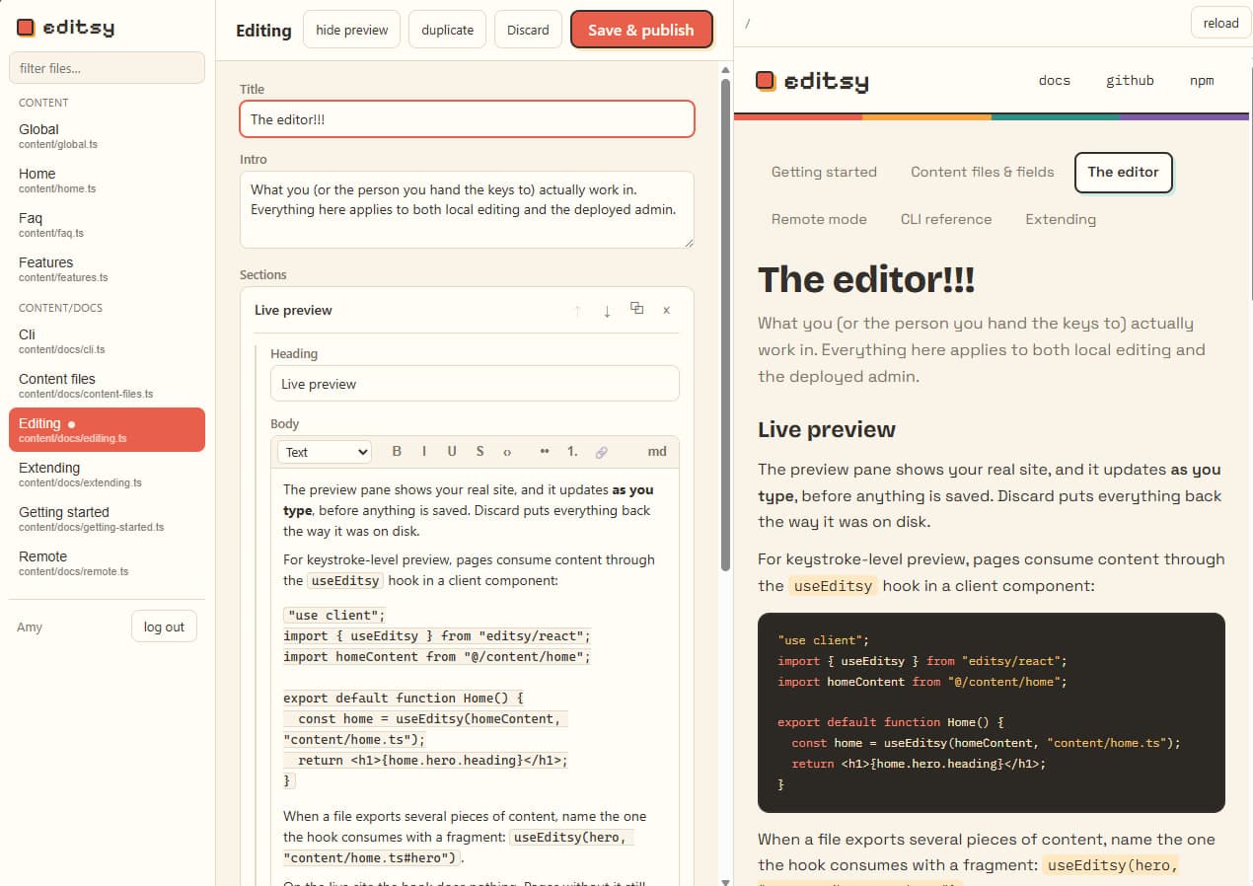This screenshot has width=1253, height=886.
Task: Apply bold formatting in Body toolbar
Action: tap(397, 451)
